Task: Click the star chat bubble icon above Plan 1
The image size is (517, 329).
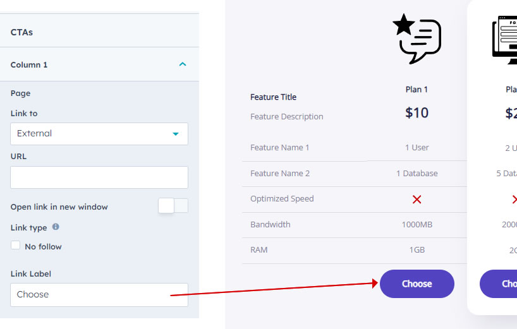Action: pos(417,39)
